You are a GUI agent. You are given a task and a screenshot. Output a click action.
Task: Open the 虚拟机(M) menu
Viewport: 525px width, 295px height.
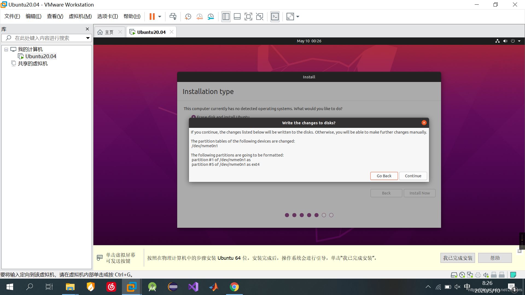(x=80, y=16)
